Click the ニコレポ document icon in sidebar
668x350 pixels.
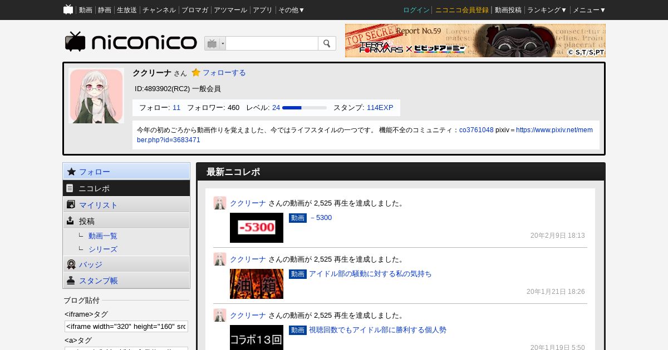pos(70,188)
